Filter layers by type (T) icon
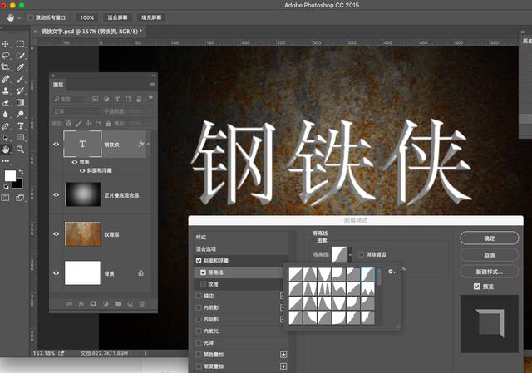 [117, 99]
